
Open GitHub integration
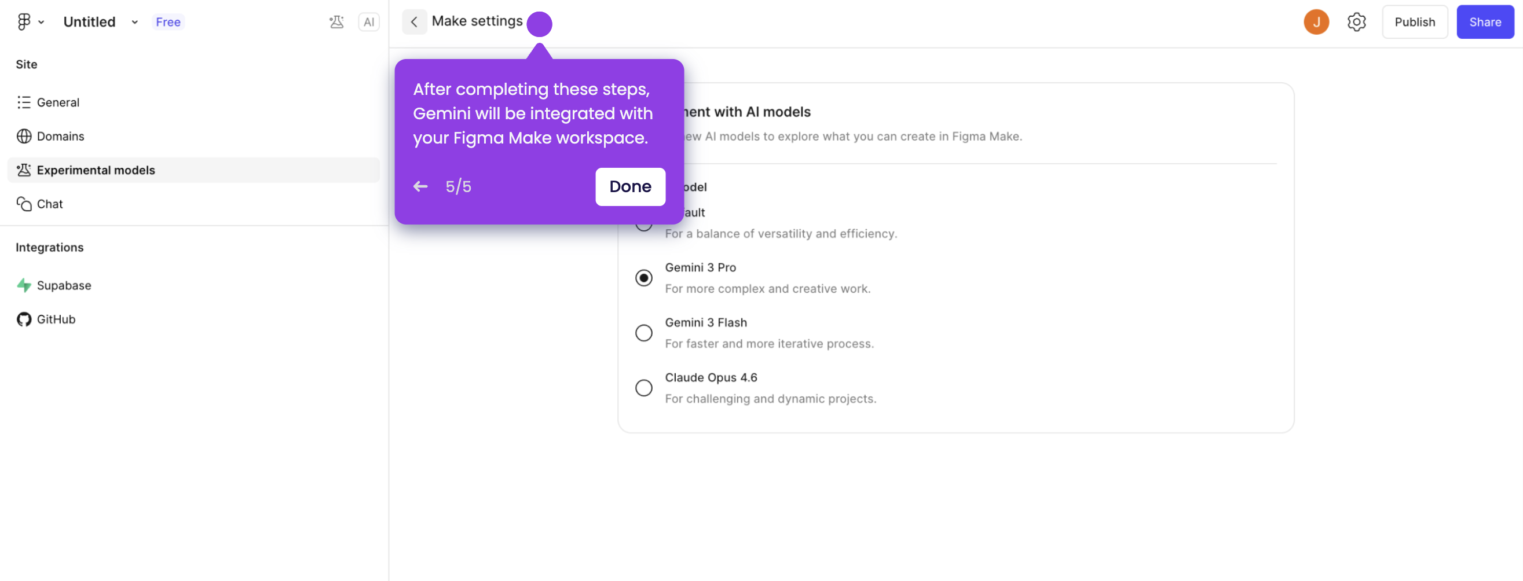pyautogui.click(x=193, y=319)
